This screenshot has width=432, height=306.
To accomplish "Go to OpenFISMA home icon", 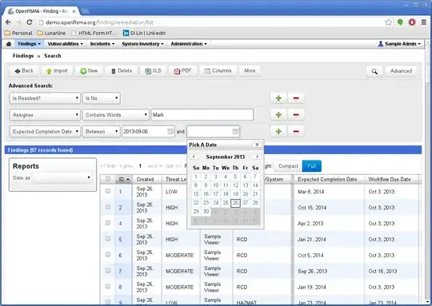I will point(9,44).
